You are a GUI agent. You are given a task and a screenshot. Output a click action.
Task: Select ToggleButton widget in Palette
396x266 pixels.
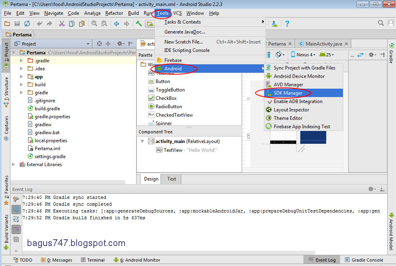click(x=170, y=90)
